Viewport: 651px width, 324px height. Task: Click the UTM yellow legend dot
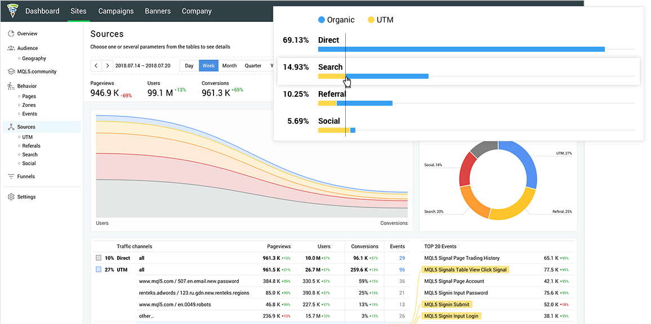(x=371, y=20)
